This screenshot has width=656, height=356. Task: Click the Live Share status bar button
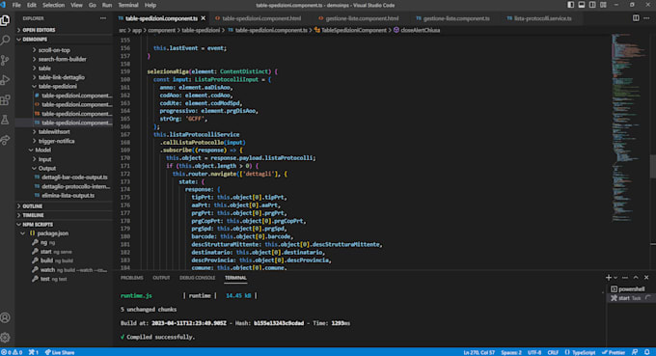click(60, 352)
